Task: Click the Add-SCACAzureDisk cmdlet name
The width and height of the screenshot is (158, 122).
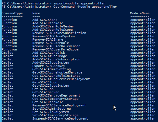Action: click(x=49, y=53)
